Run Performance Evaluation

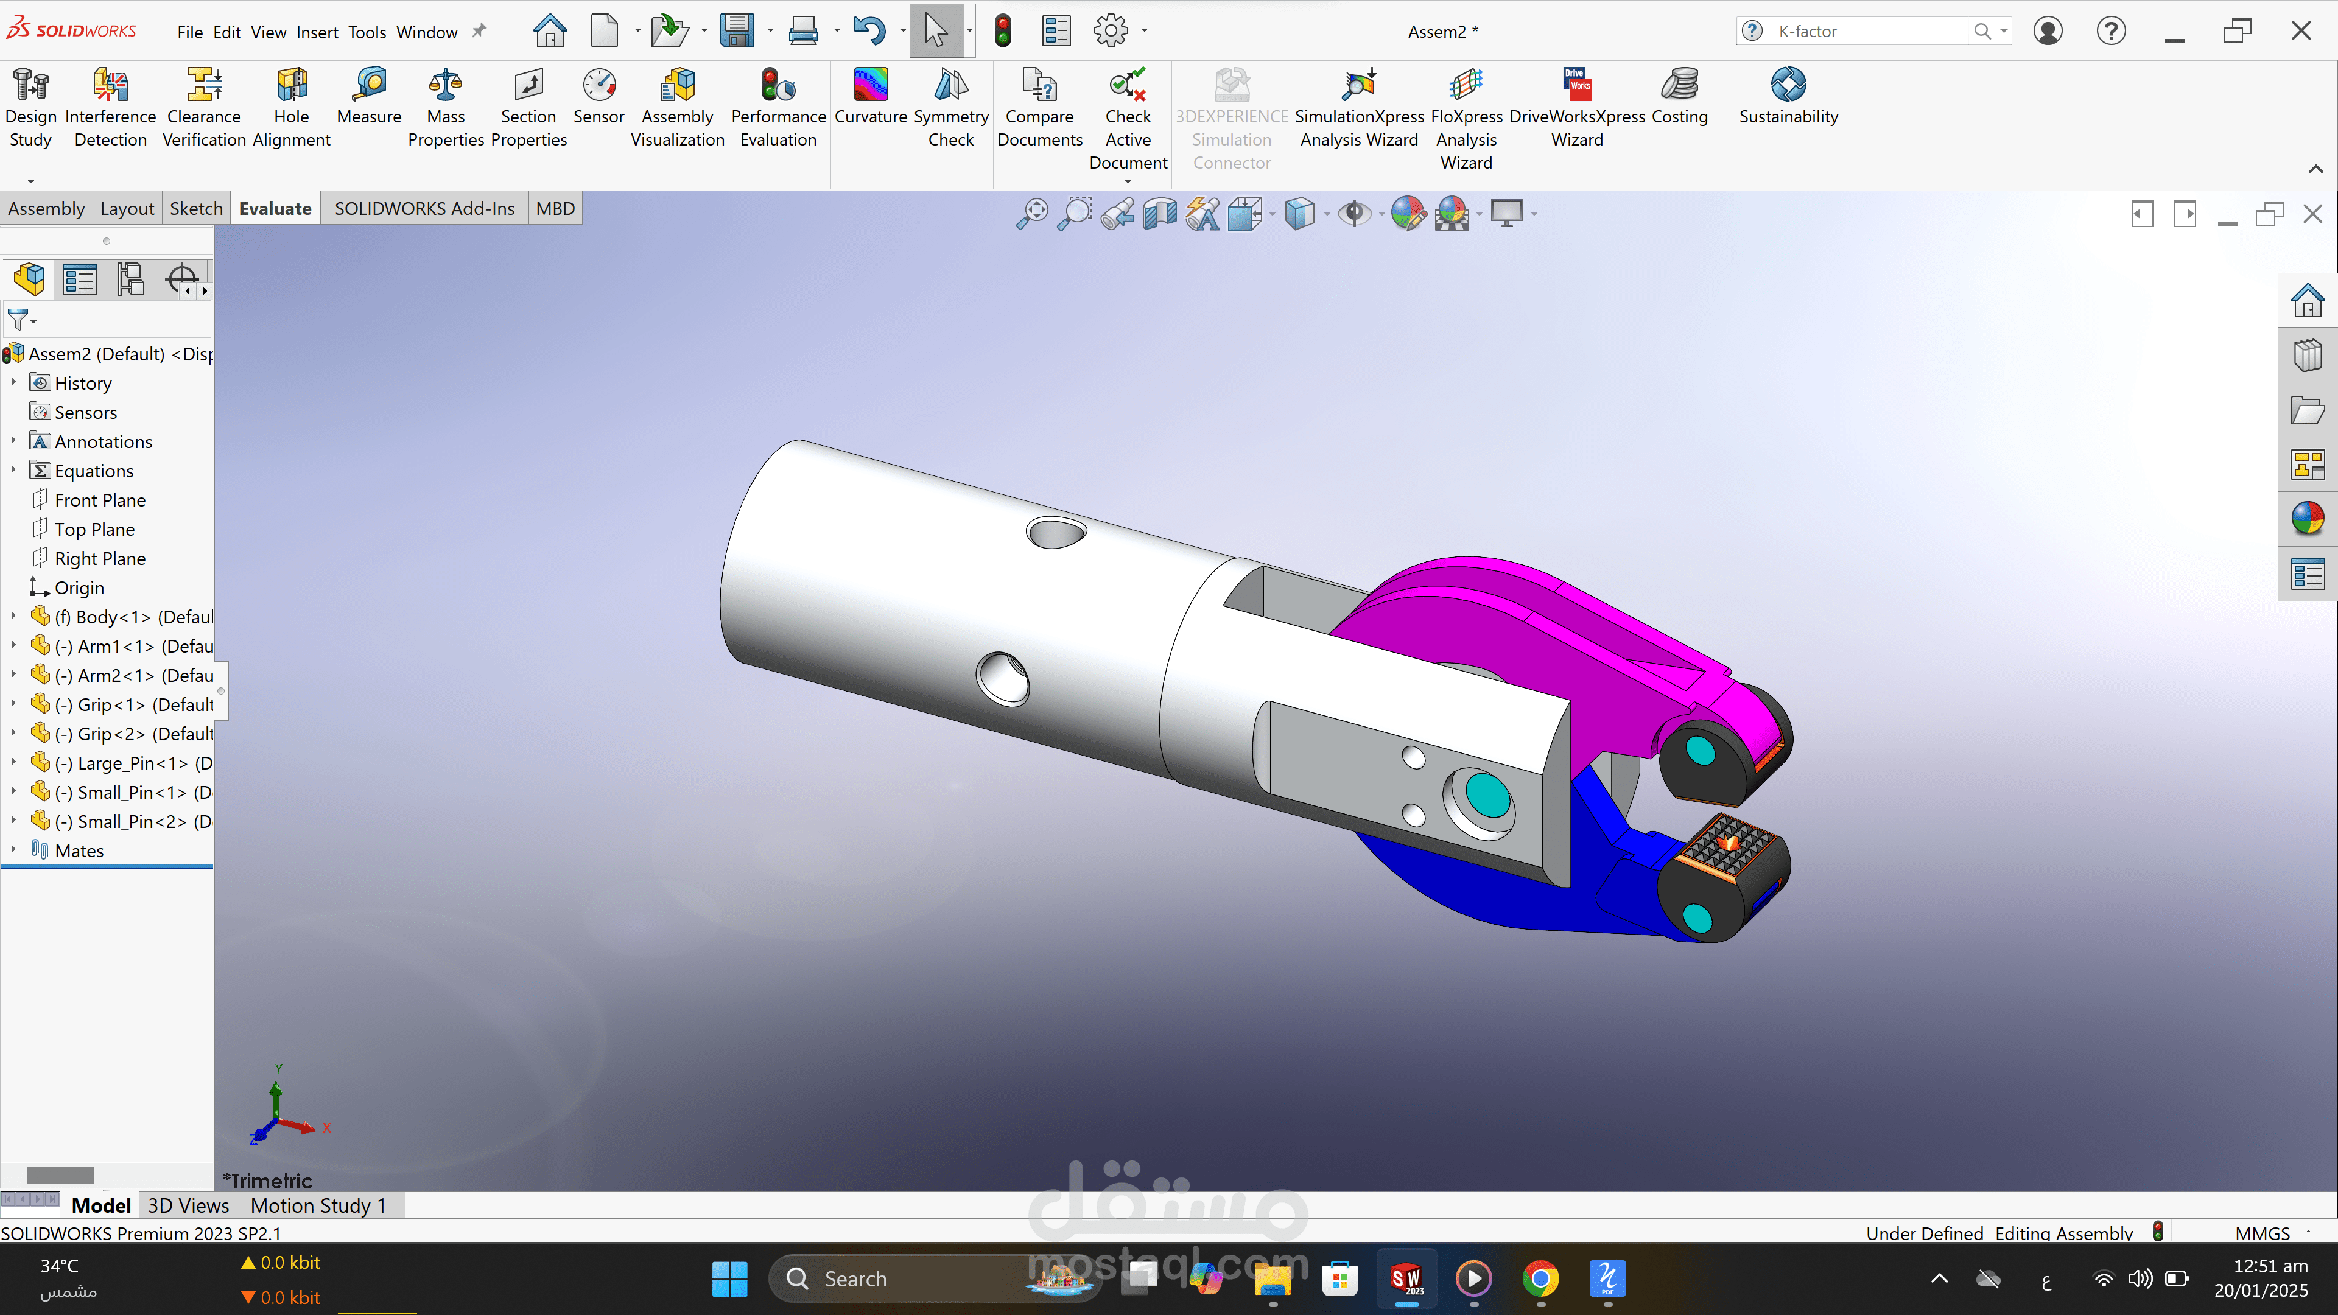coord(778,107)
